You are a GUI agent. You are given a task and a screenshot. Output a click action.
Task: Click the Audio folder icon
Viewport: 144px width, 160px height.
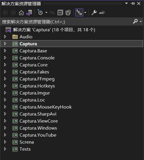[15, 37]
